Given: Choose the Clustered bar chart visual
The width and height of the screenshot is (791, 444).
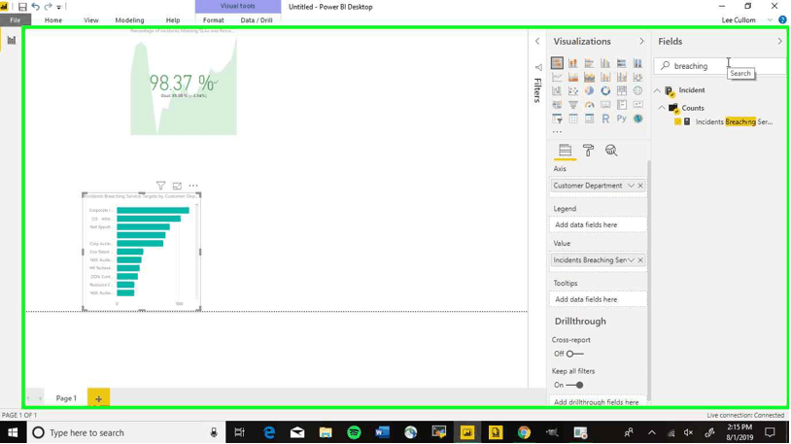Looking at the screenshot, I should [589, 63].
